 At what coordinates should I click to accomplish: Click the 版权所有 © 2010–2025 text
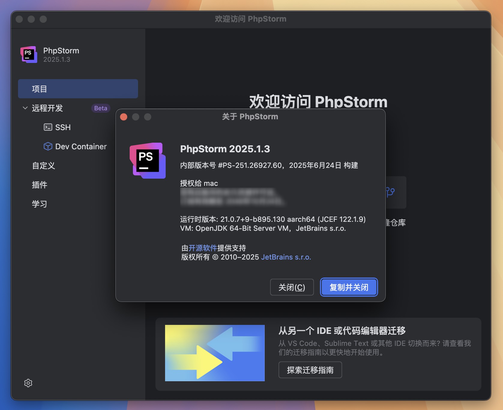(x=220, y=257)
